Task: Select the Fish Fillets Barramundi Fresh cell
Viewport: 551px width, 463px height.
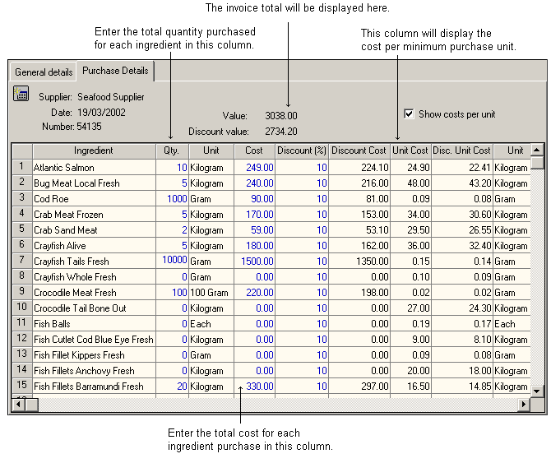Action: point(94,387)
